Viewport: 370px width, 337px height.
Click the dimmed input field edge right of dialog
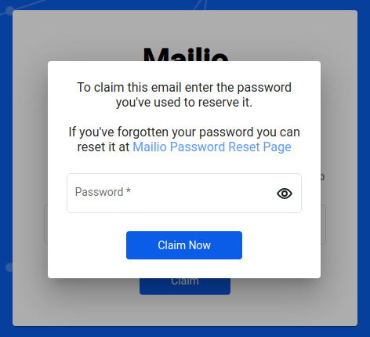click(x=323, y=224)
